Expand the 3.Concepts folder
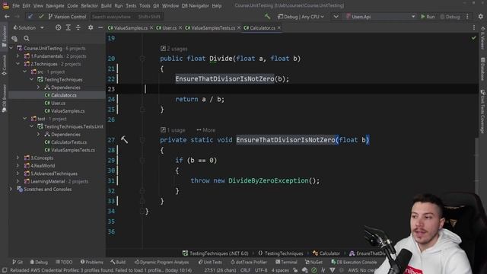This screenshot has height=274, width=487. (x=18, y=158)
